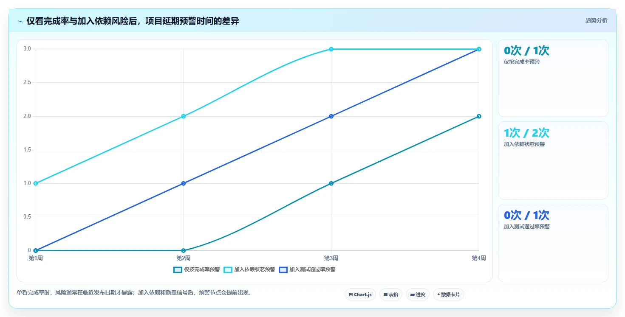Click the 表格 tag chip
Viewport: 625px width, 317px height.
click(x=391, y=295)
